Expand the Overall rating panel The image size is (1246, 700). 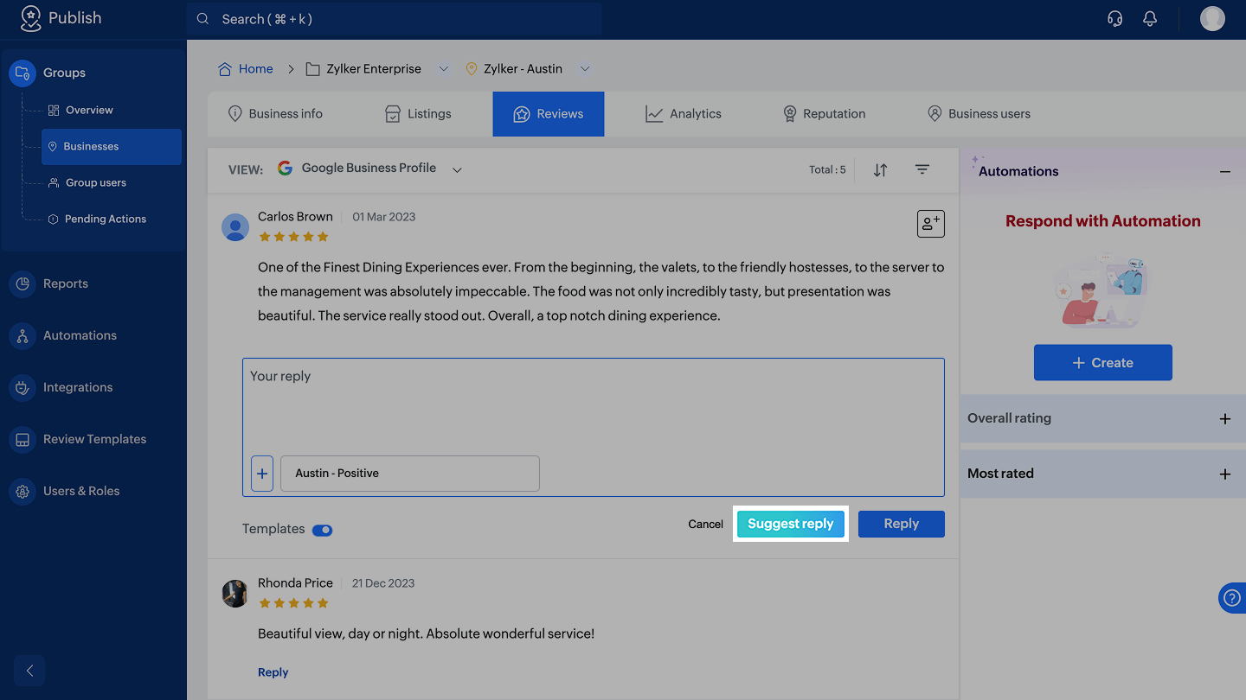click(x=1224, y=419)
